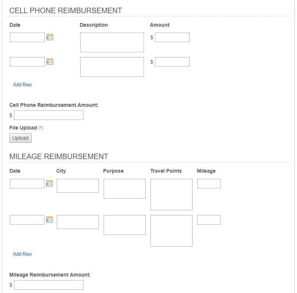The width and height of the screenshot is (297, 293).
Task: Click first cell phone Amount field
Action: (x=172, y=37)
